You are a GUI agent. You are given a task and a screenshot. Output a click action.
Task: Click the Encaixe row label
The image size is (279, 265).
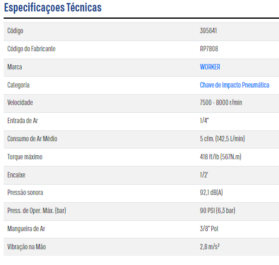coord(16,175)
